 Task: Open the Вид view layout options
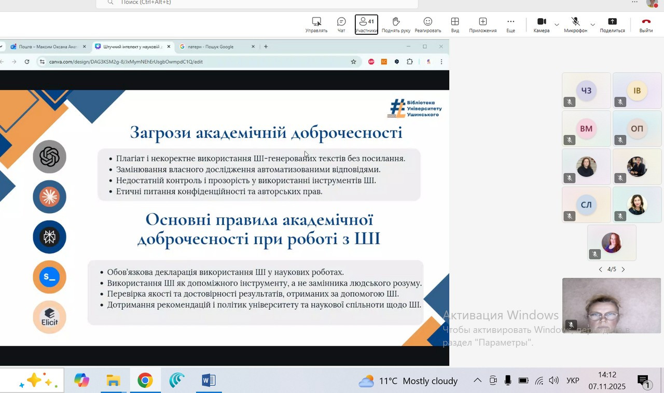coord(455,24)
